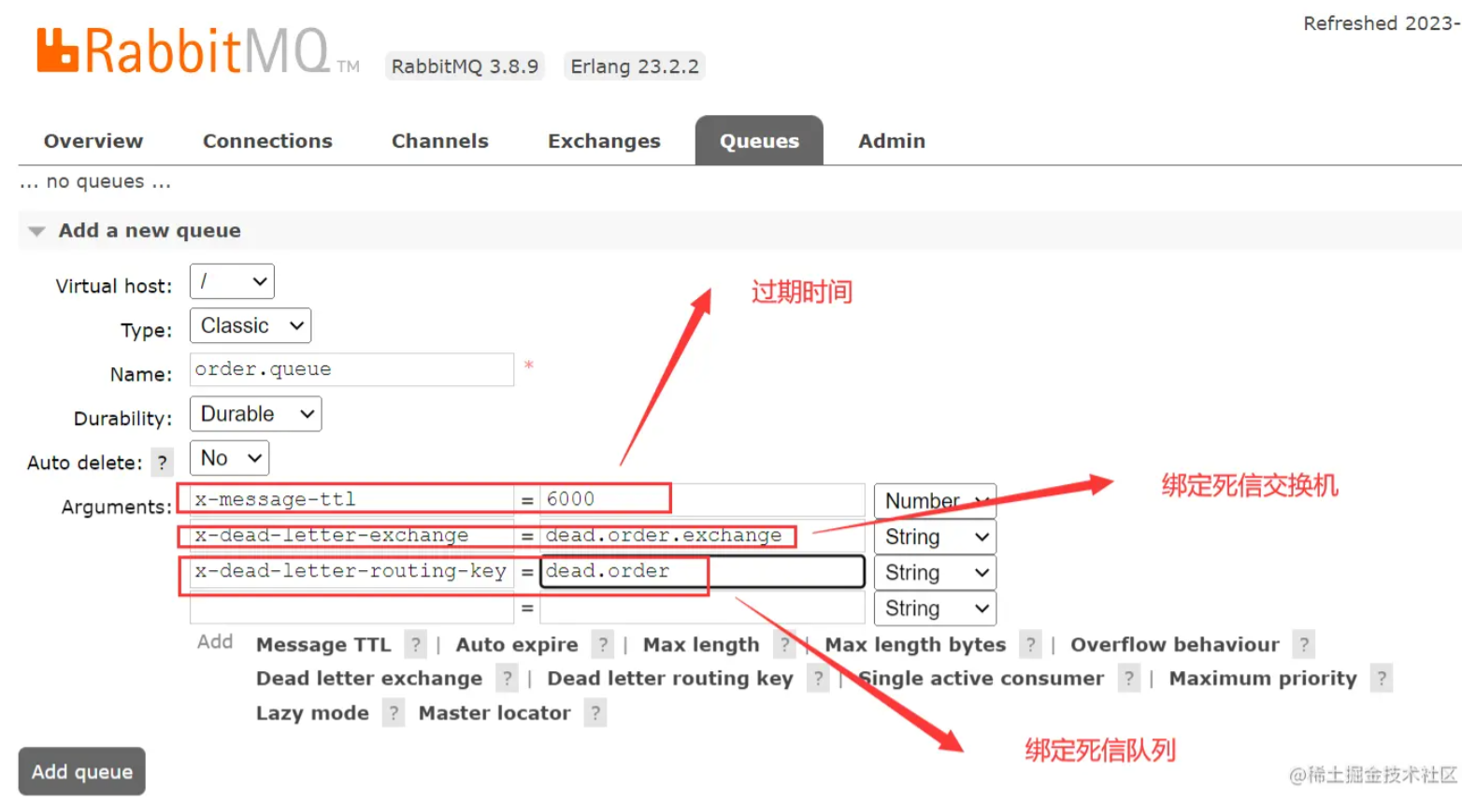Open help icon for Message TTL

(x=416, y=644)
